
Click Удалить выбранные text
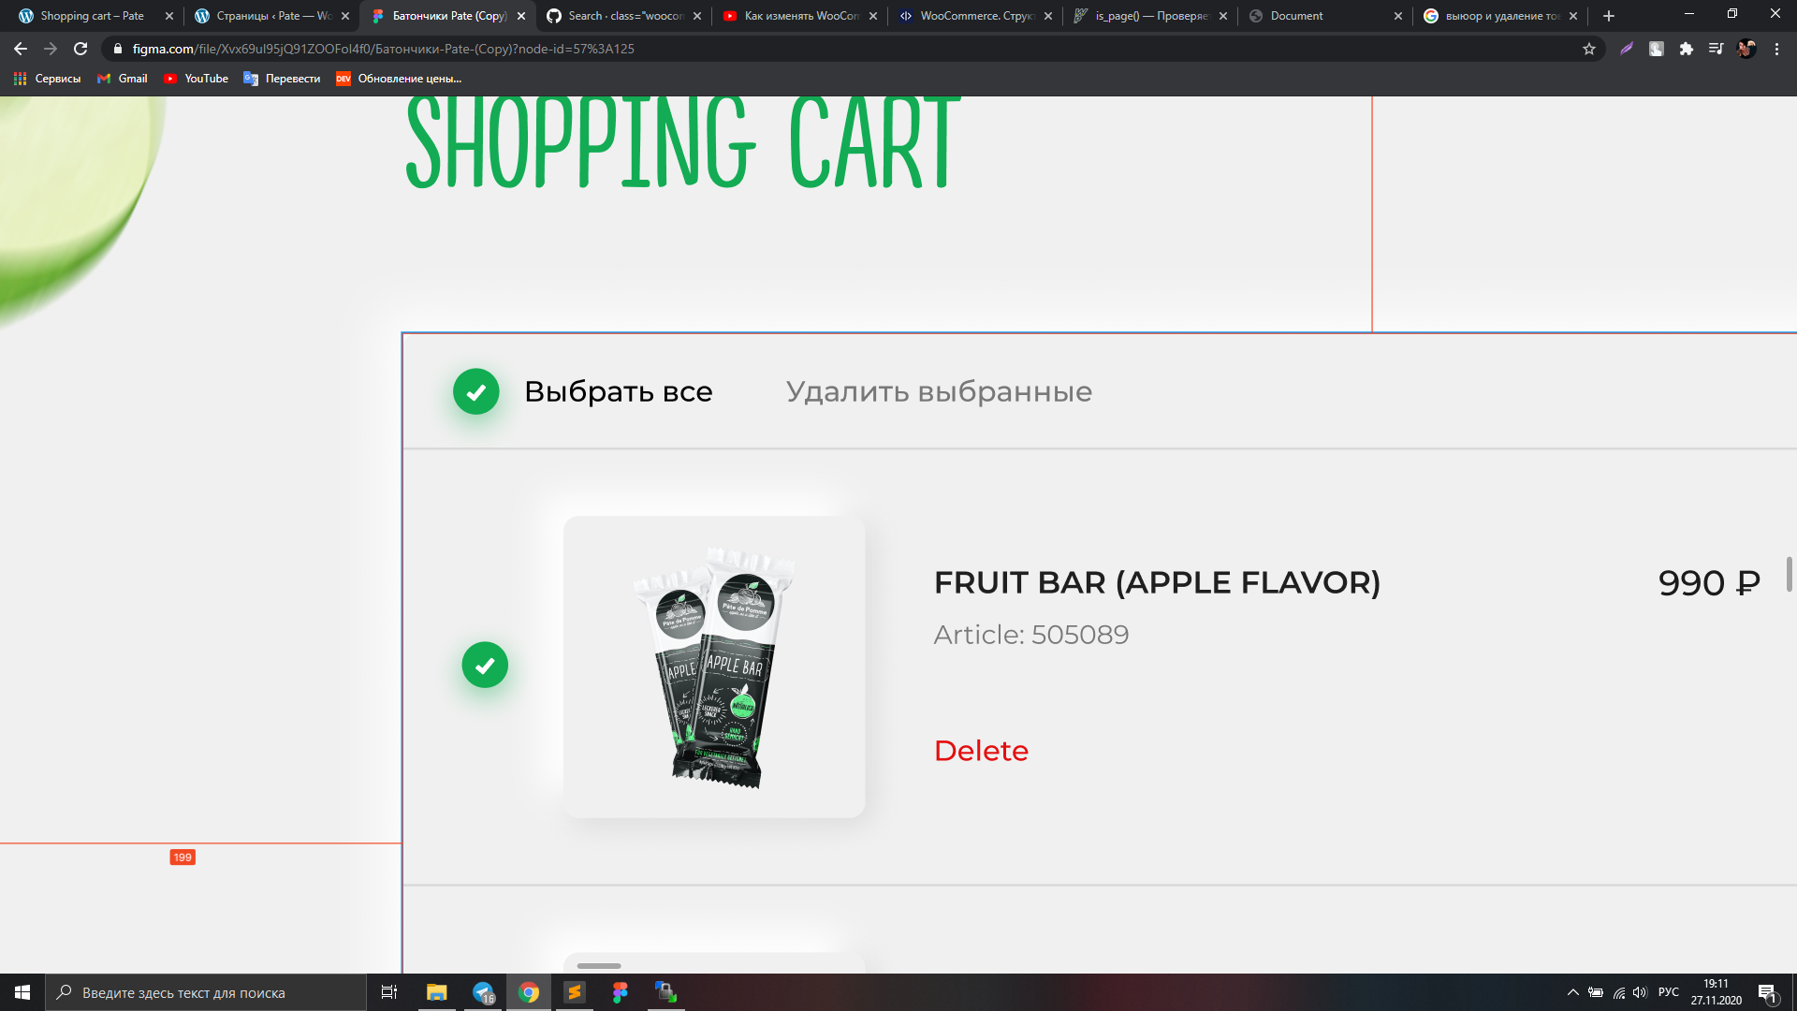pyautogui.click(x=939, y=391)
